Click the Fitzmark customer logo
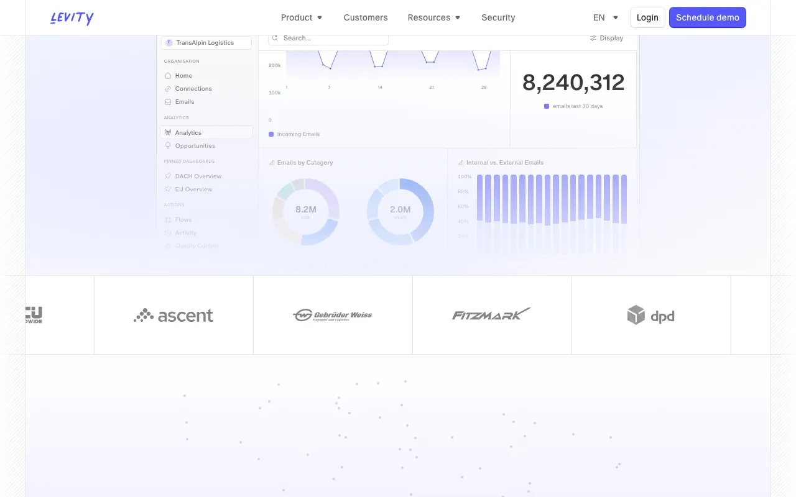 coord(492,314)
